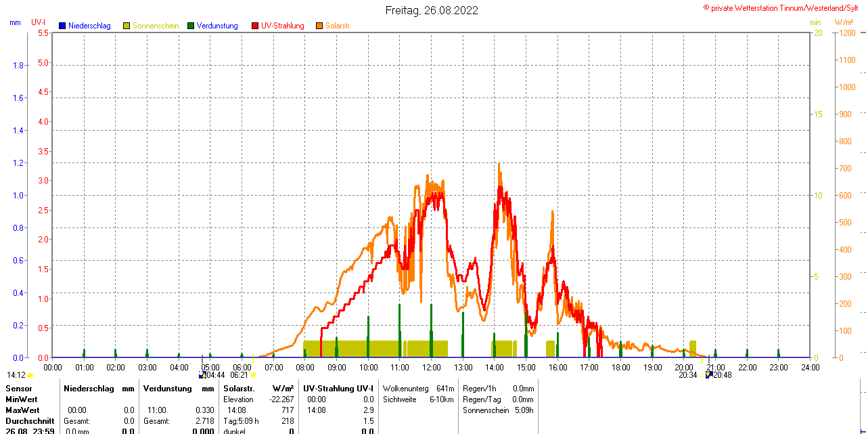Viewport: 866px width, 434px height.
Task: Click the yellow day-length icon beside 14:12
Action: pyautogui.click(x=30, y=375)
